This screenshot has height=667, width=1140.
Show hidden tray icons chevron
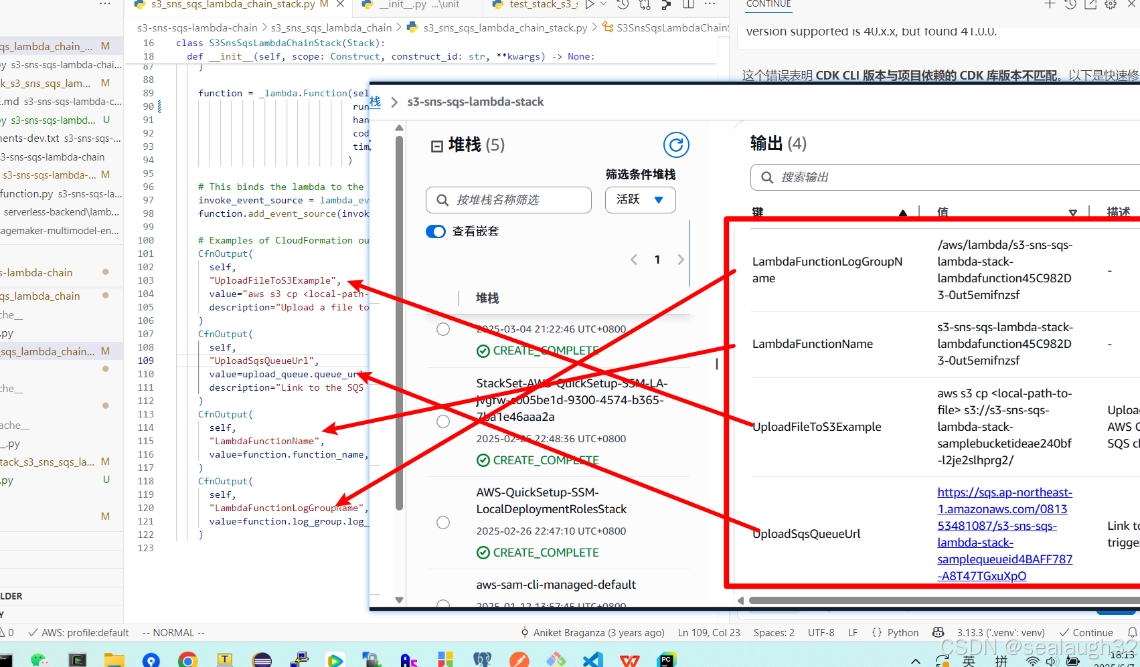[916, 661]
